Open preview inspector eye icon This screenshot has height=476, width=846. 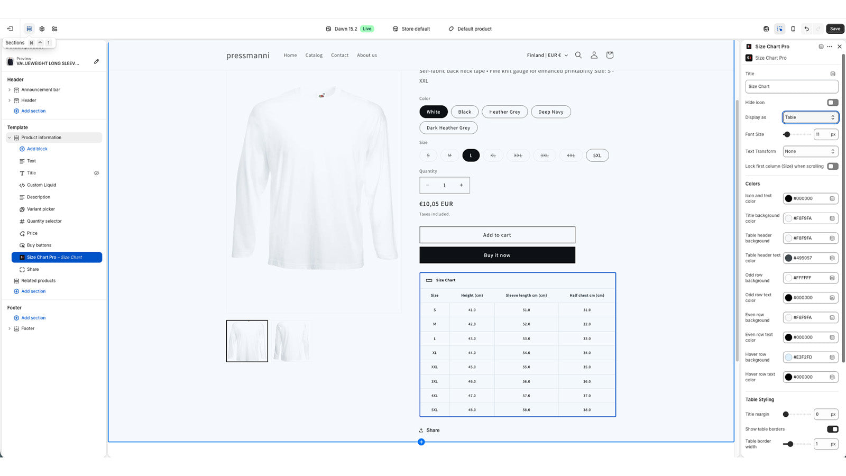766,29
